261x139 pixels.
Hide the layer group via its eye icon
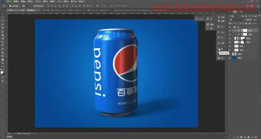(230, 27)
